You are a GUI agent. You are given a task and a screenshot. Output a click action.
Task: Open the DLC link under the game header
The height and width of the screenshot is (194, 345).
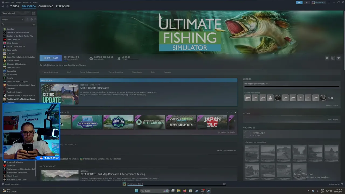[x=69, y=72]
